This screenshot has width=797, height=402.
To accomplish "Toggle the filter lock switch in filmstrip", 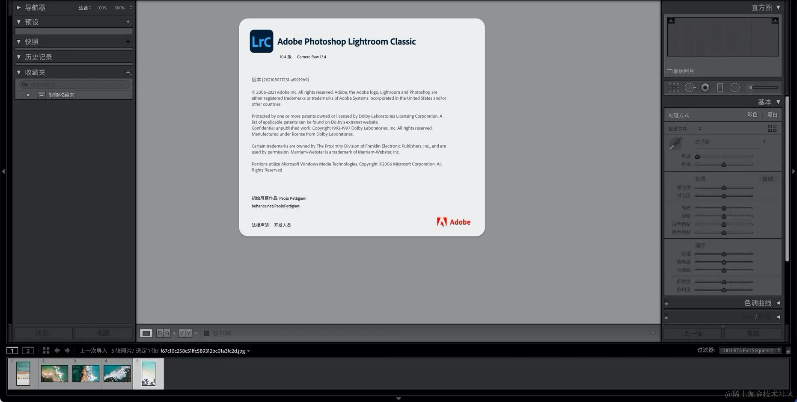I will tap(788, 351).
